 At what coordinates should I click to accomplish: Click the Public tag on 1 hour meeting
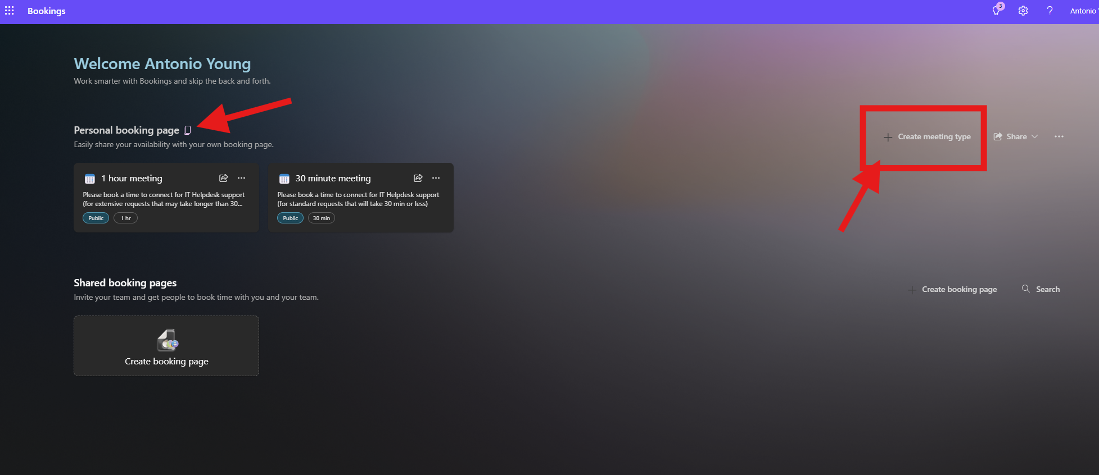96,218
